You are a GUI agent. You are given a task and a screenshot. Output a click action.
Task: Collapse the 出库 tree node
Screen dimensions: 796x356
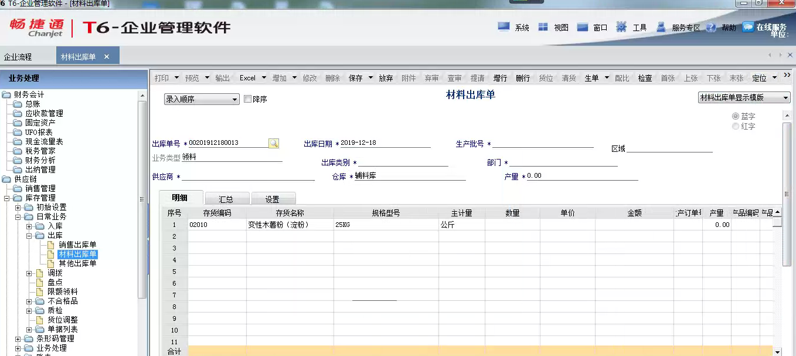coord(29,236)
